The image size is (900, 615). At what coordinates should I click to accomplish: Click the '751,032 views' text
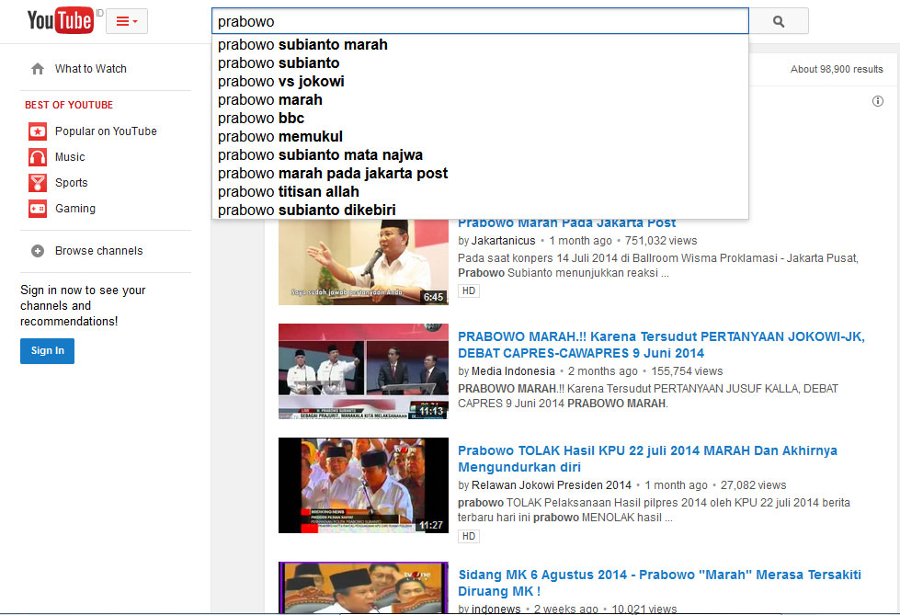[661, 241]
